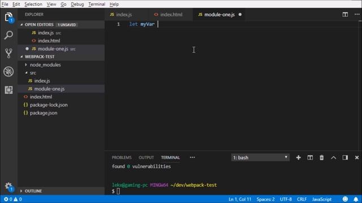Click the 1 UNSAVED badge
This screenshot has width=362, height=203.
click(67, 25)
